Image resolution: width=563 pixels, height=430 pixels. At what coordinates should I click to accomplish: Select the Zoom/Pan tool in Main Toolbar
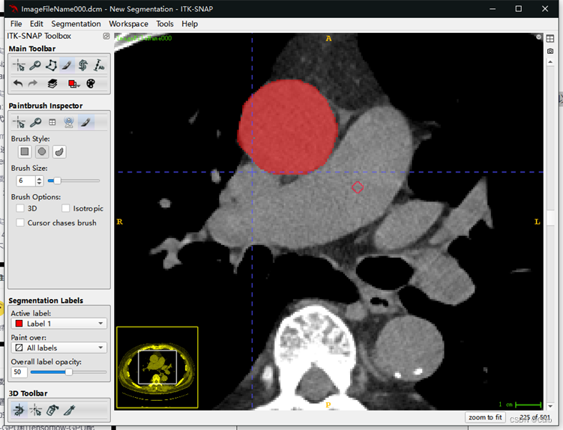click(x=35, y=66)
